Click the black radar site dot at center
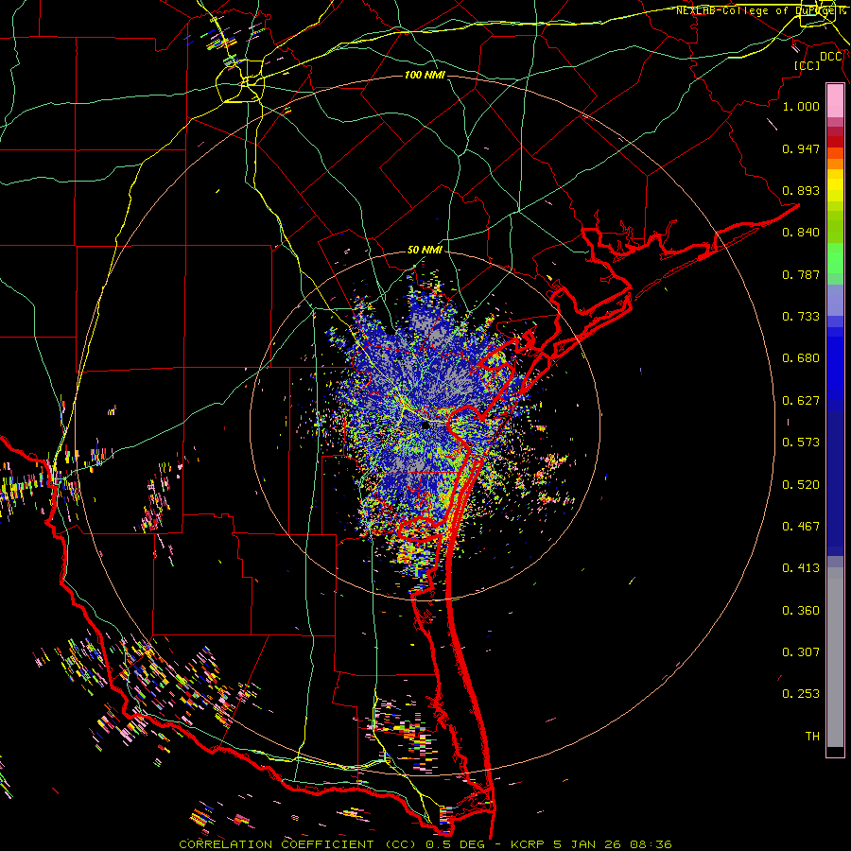Image resolution: width=851 pixels, height=851 pixels. (425, 425)
